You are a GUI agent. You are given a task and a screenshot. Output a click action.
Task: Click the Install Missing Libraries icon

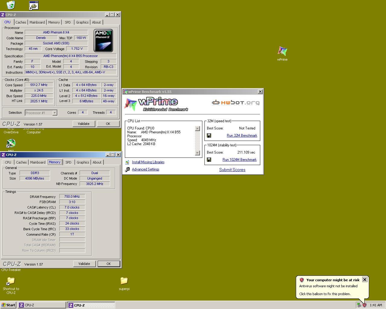[x=127, y=162]
